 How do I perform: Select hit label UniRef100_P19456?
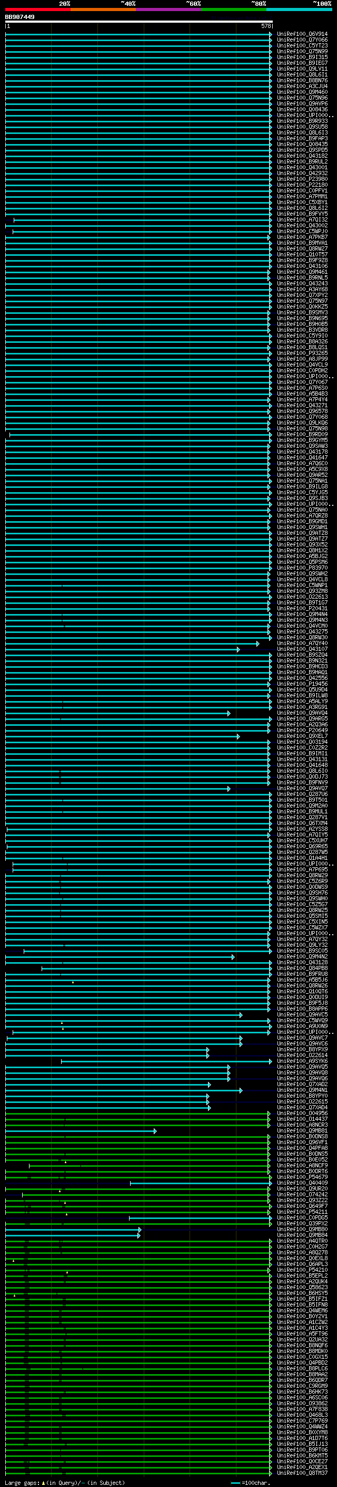(x=302, y=684)
